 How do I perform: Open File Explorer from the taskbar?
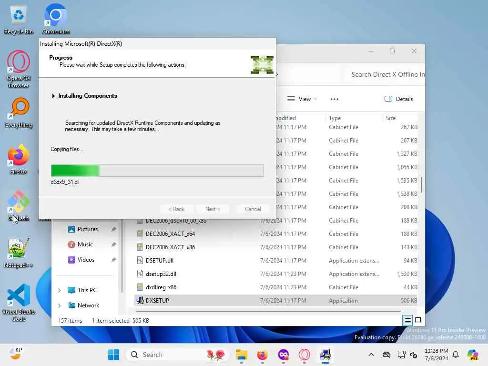point(241,355)
